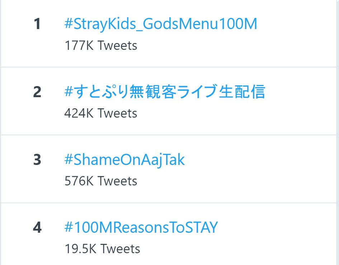
Task: Click the 576K Tweets count
Action: [101, 181]
